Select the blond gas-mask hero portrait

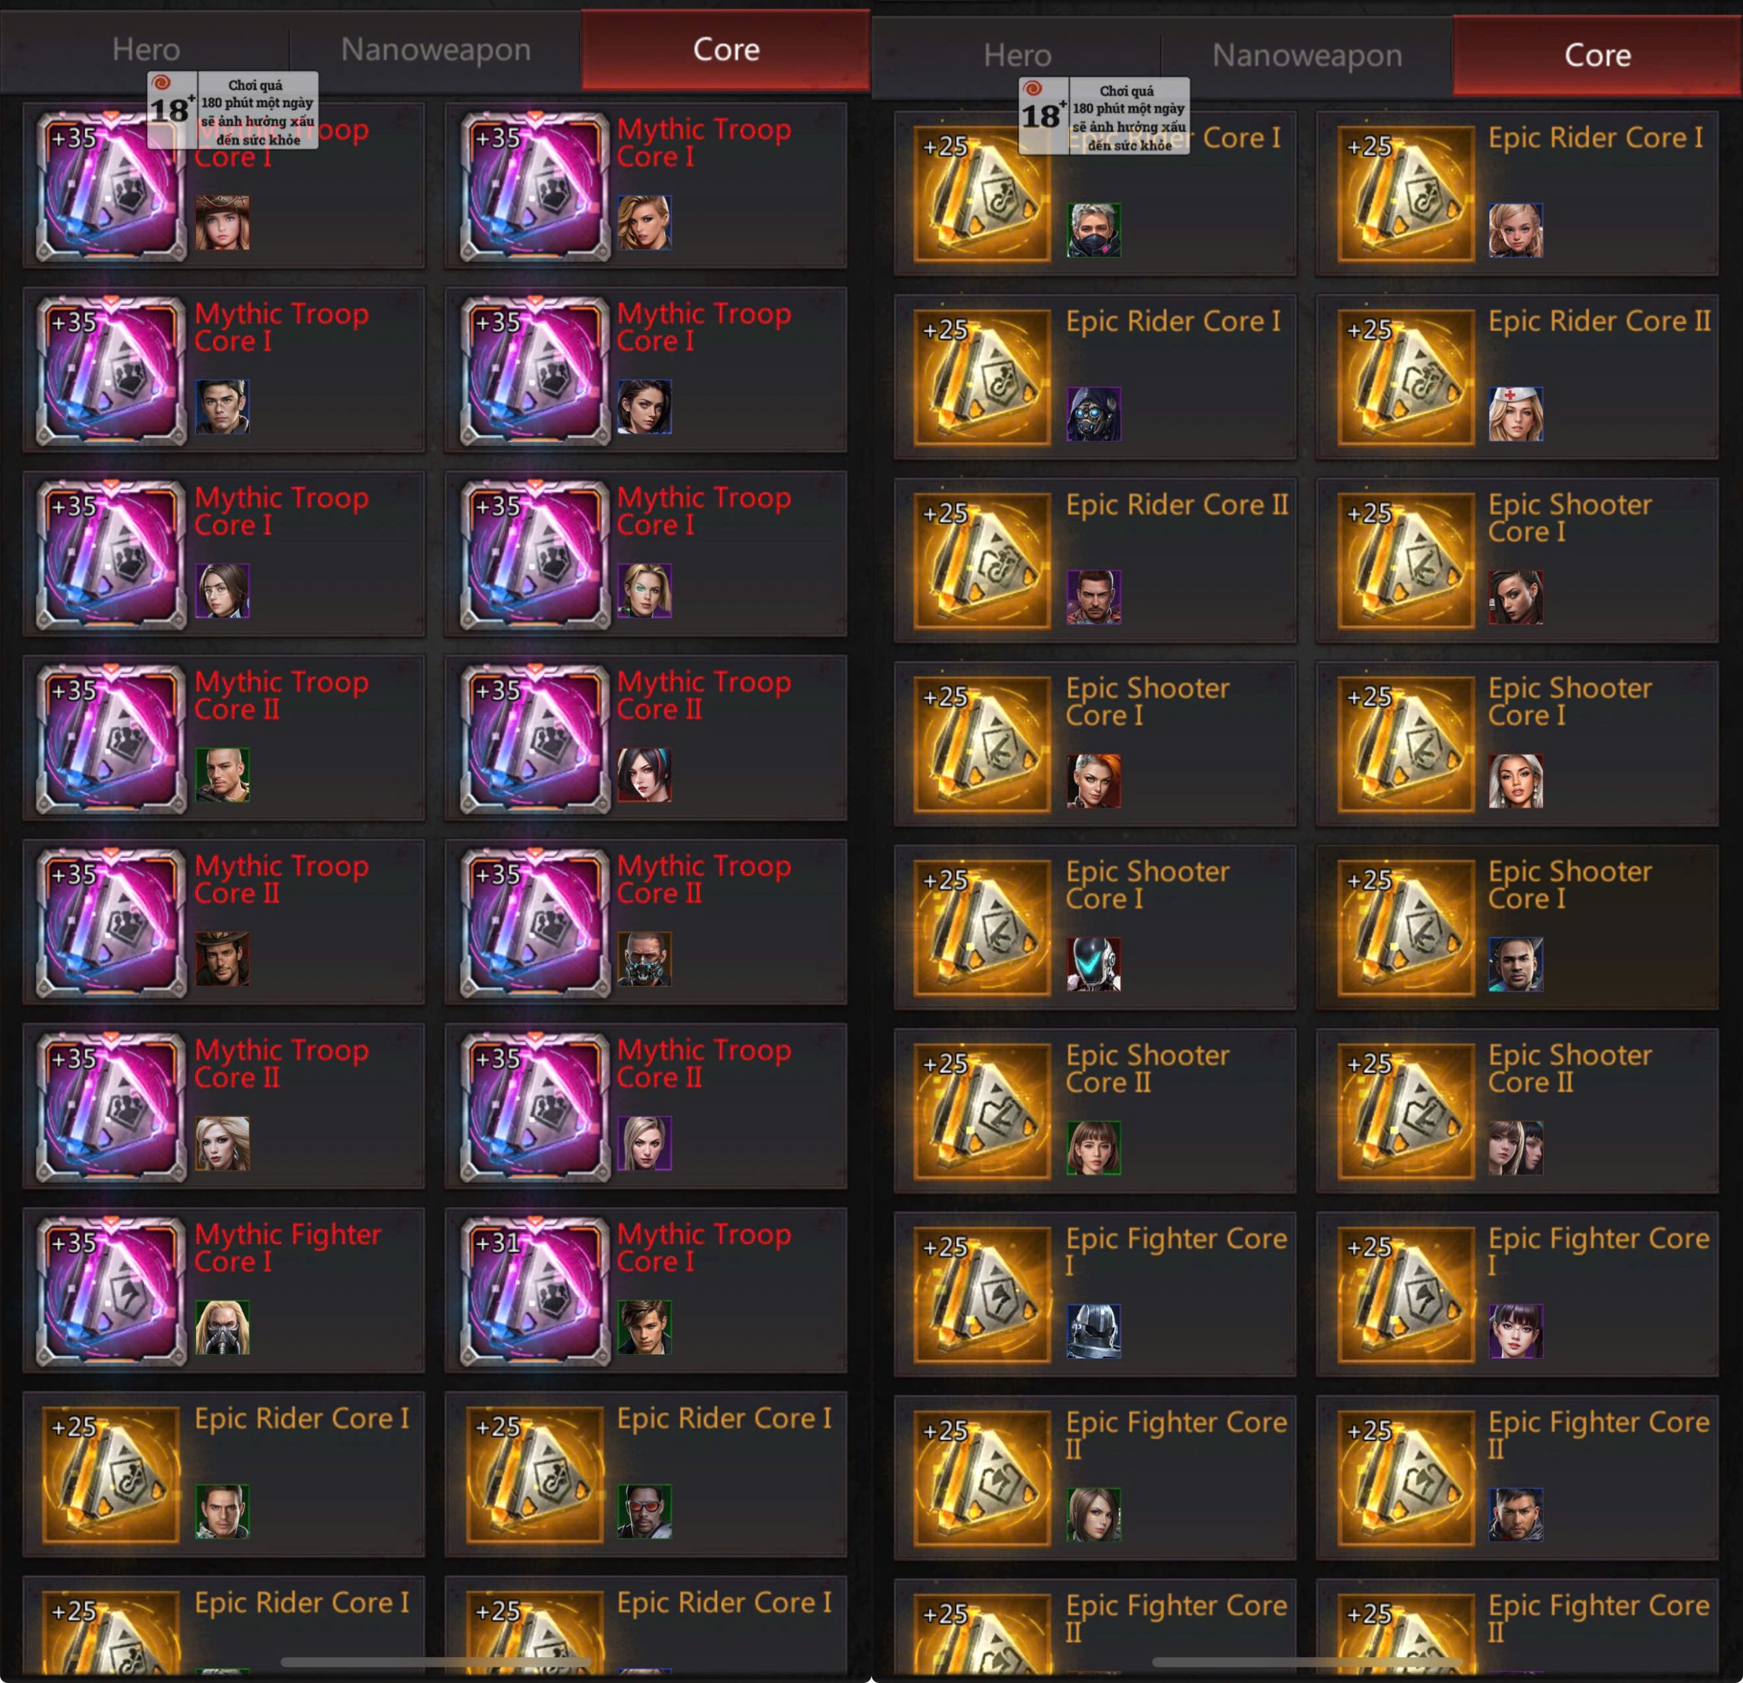pyautogui.click(x=223, y=1326)
